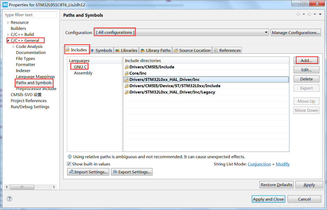Select Paths and Symbols in the tree
Image resolution: width=327 pixels, height=210 pixels.
point(34,83)
